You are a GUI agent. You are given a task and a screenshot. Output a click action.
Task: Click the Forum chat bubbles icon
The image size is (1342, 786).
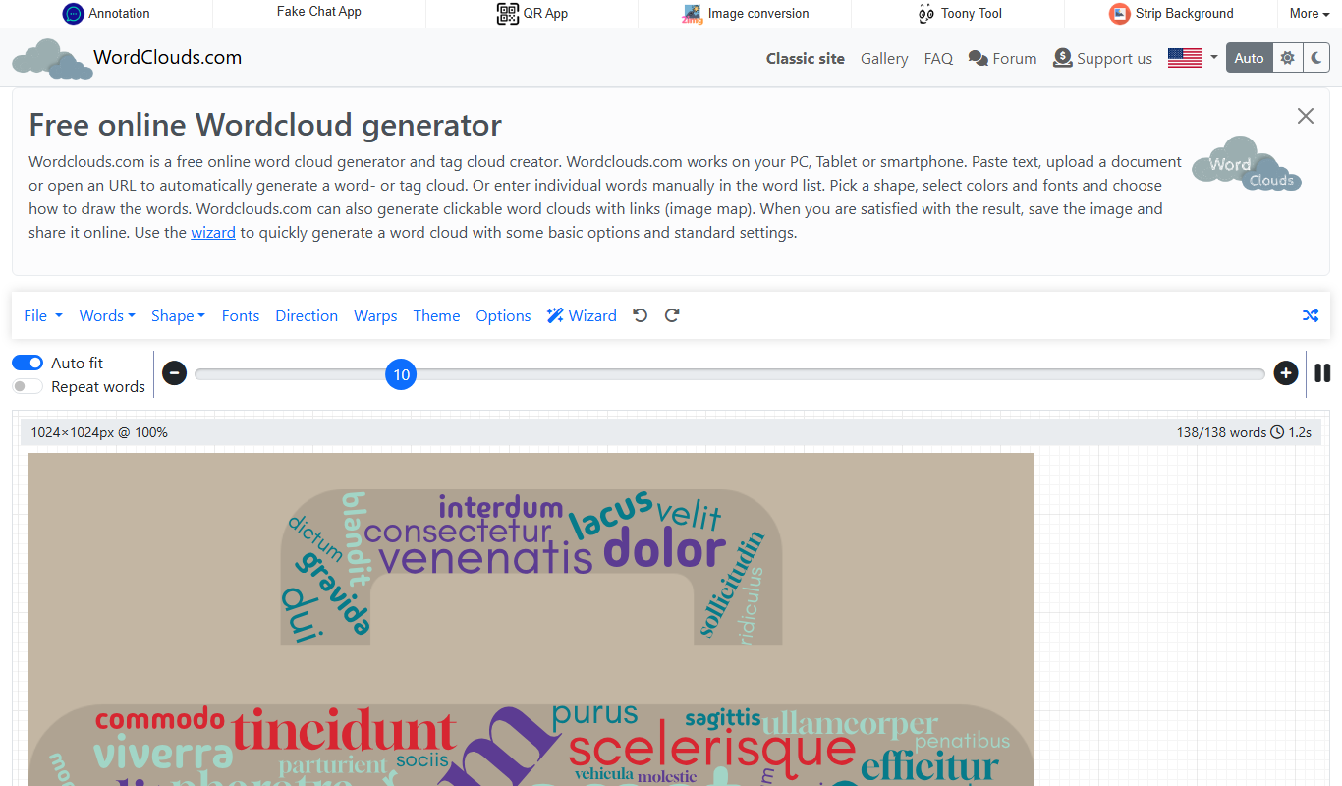pos(978,59)
